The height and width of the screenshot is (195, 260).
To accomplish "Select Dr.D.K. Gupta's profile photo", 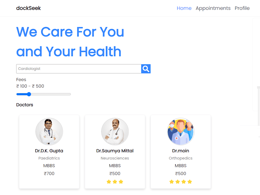I will 49,132.
